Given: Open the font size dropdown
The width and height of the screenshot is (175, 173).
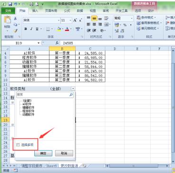Looking at the screenshot, I should coord(70,20).
